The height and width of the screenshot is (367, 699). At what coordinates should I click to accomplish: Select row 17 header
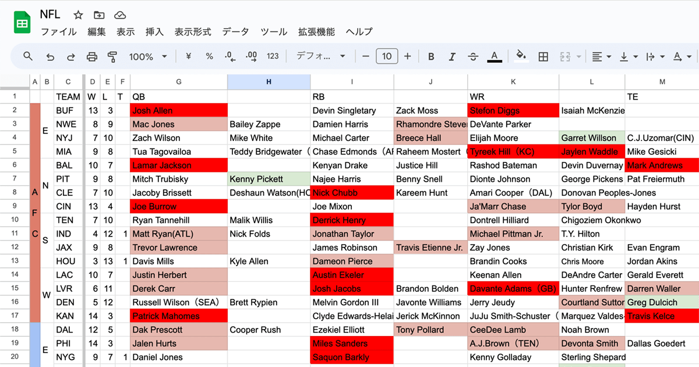tap(15, 316)
